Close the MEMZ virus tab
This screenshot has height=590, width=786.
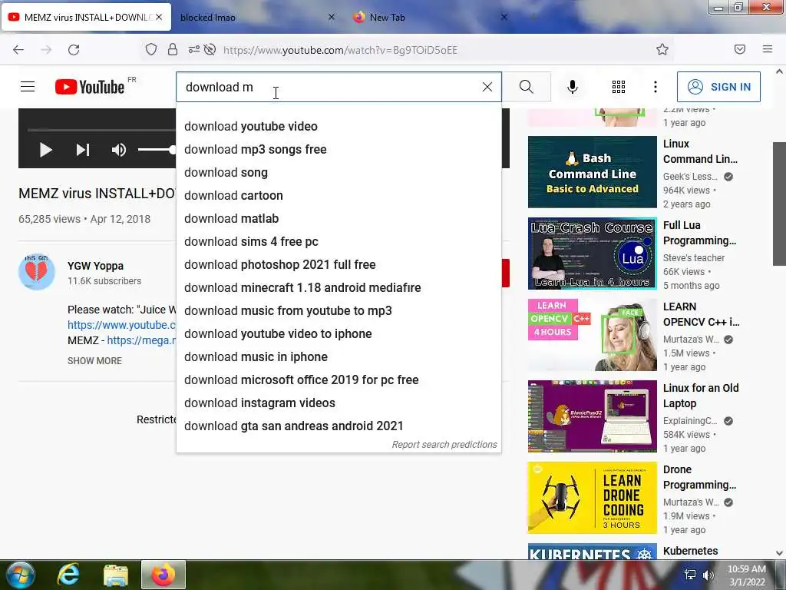159,17
